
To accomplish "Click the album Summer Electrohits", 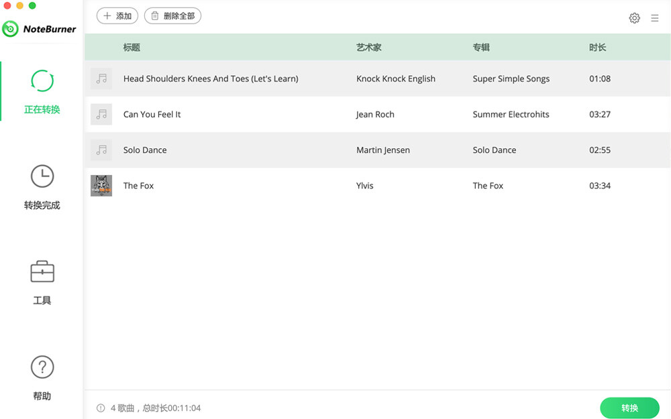I will [511, 115].
